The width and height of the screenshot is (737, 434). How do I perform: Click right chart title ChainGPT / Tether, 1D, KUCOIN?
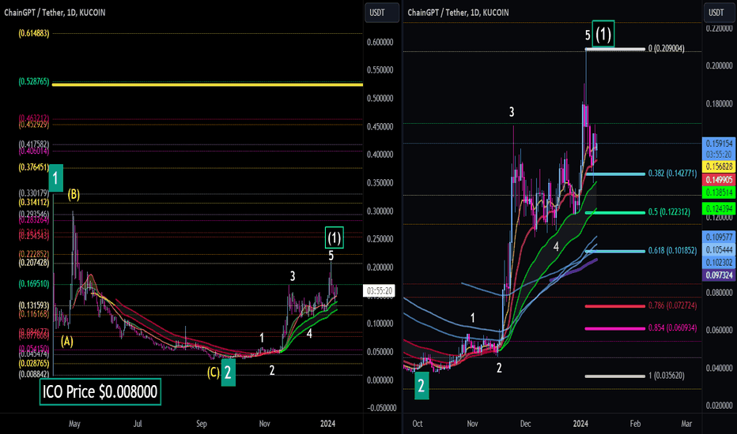pos(458,13)
